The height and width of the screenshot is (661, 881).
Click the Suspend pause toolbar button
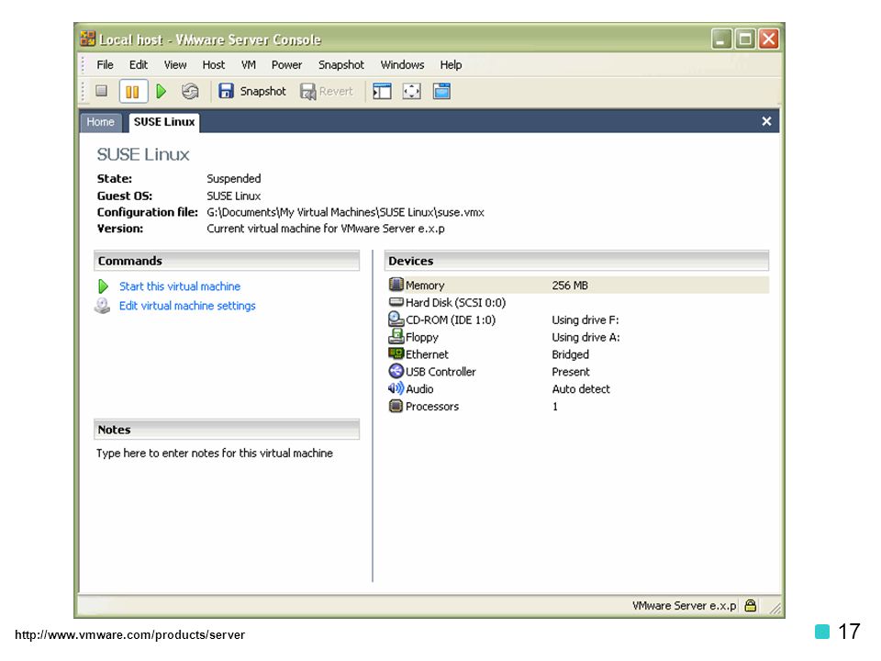coord(133,91)
